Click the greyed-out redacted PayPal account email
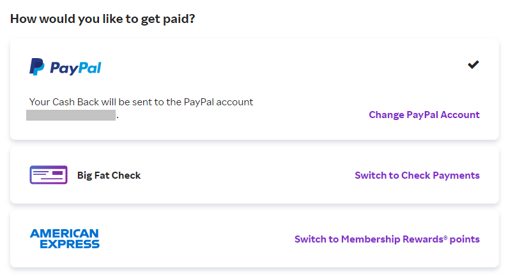Viewport: 506px width, 277px height. [x=71, y=116]
